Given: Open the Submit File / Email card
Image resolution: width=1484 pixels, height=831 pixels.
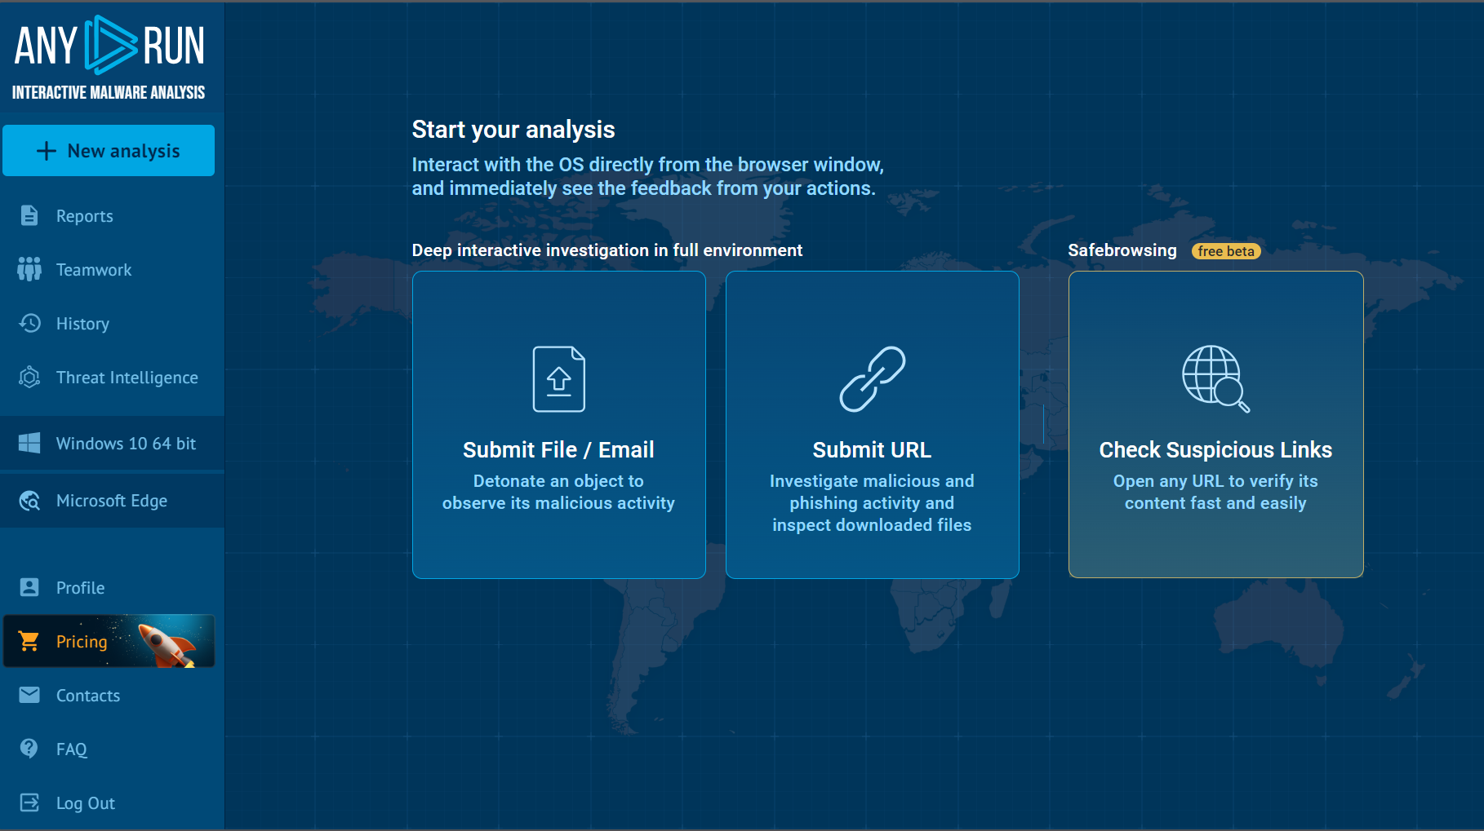Looking at the screenshot, I should click(x=559, y=425).
